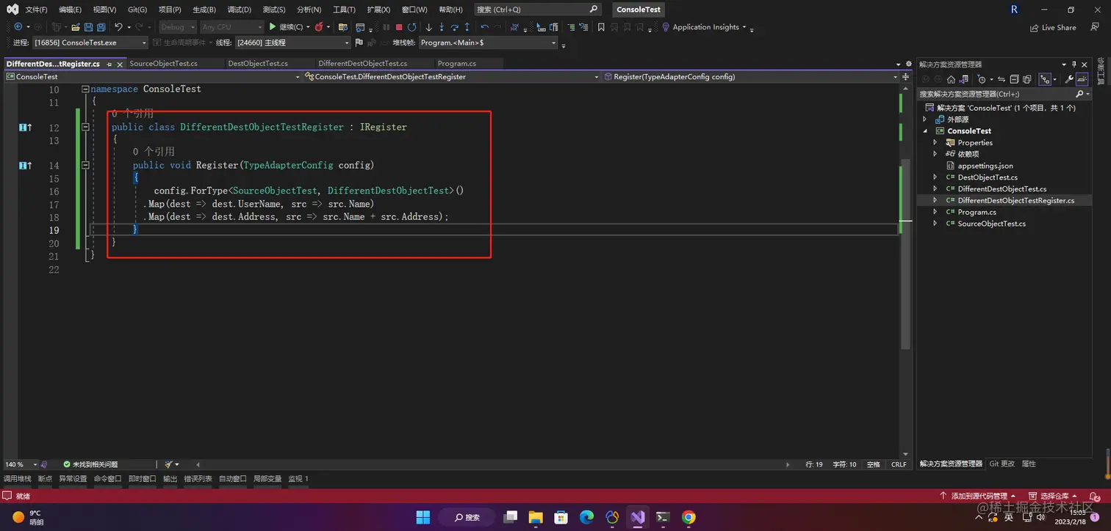Click the thread flag icon
Image resolution: width=1111 pixels, height=531 pixels.
tap(359, 43)
